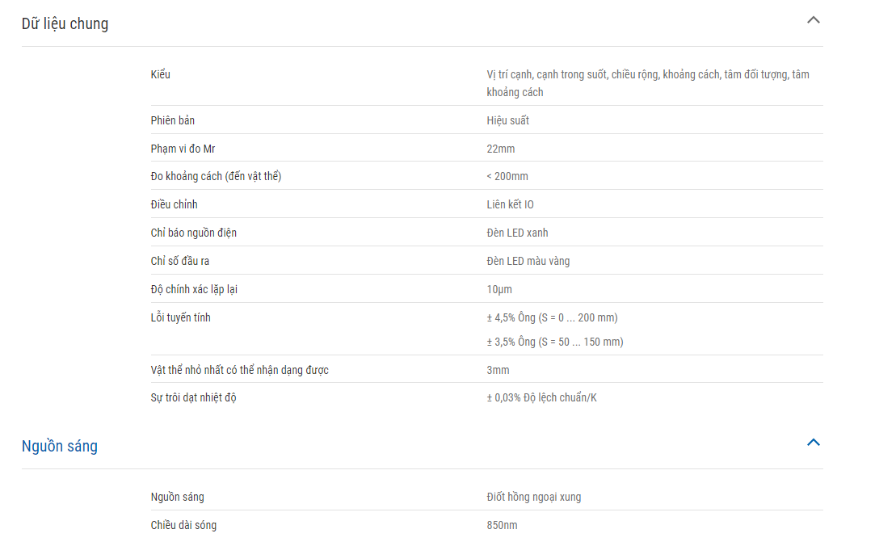The image size is (896, 546).
Task: Click the < 200mm distance value
Action: (x=507, y=176)
